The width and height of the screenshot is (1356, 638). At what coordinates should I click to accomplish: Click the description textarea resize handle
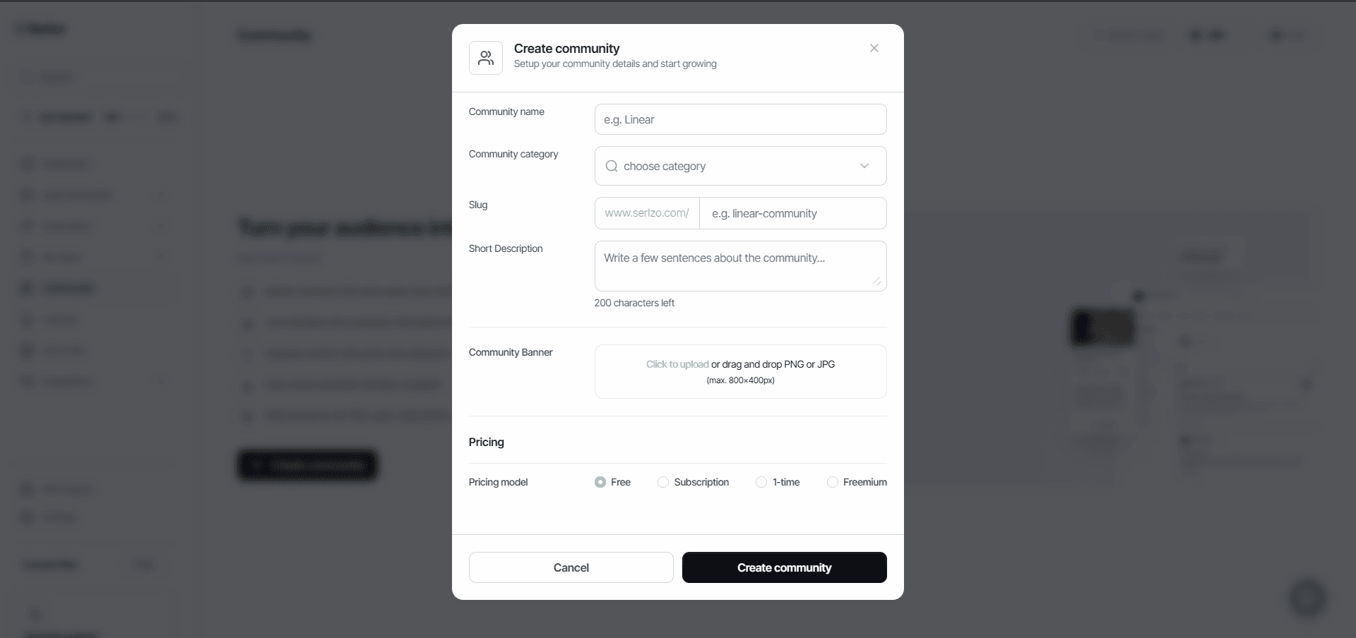pos(876,281)
